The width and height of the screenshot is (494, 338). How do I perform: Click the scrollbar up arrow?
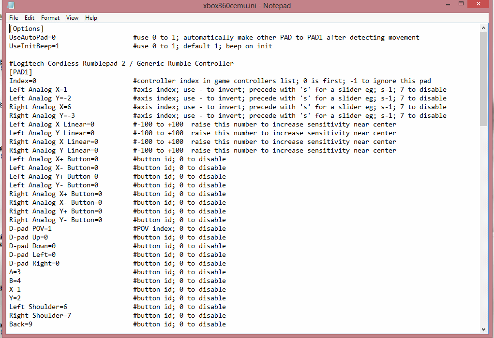[483, 28]
